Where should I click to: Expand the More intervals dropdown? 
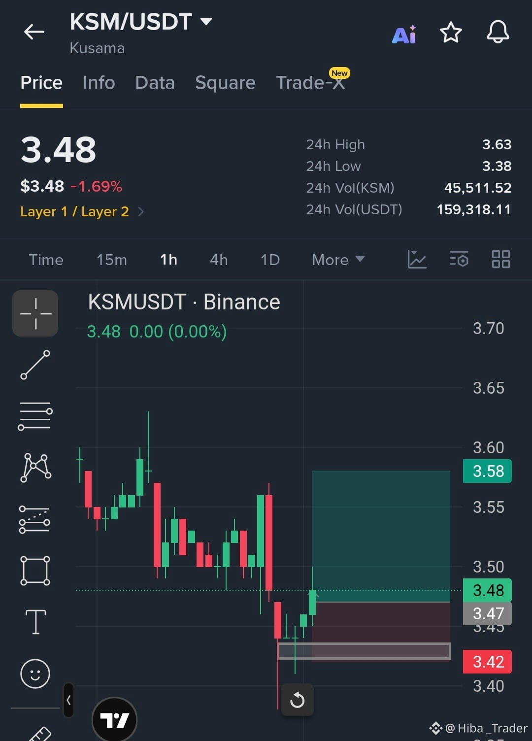[338, 260]
